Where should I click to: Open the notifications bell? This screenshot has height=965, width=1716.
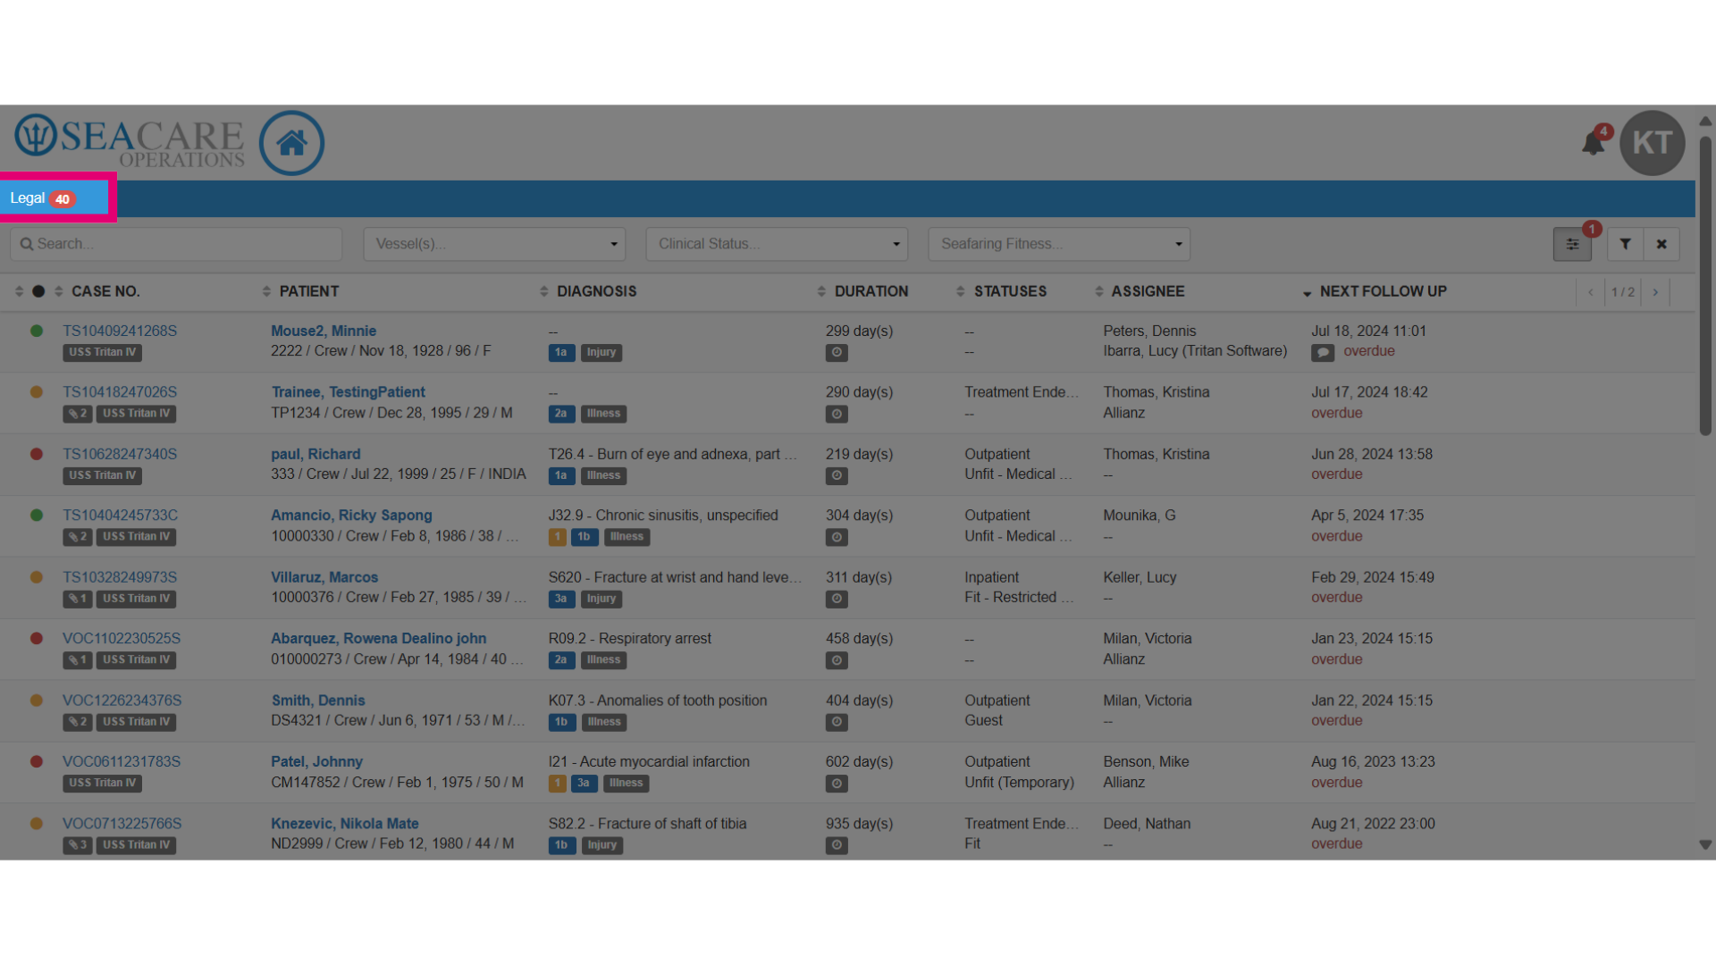[x=1594, y=142]
